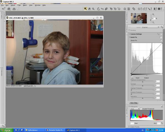
Task: Select the Direct Select arrow tool
Action: click(85, 9)
